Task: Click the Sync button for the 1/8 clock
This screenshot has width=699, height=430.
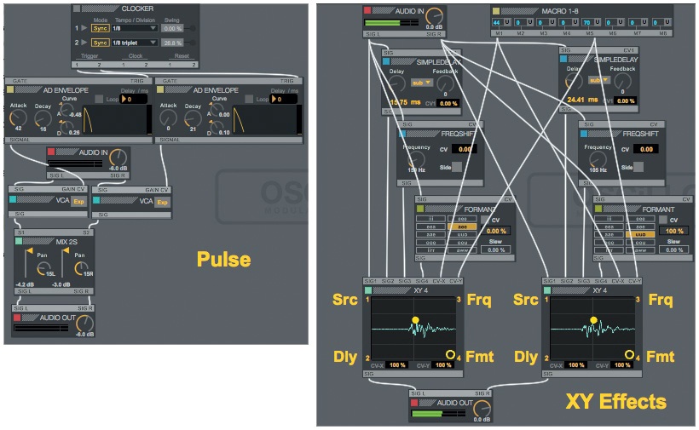Action: click(101, 28)
